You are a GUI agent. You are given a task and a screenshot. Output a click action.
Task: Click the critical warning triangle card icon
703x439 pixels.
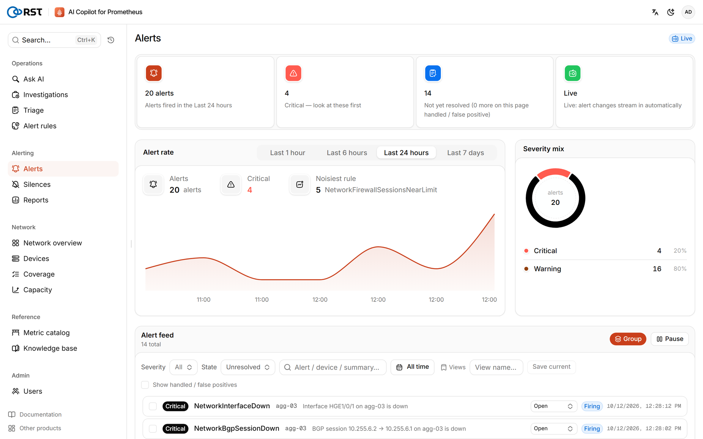coord(293,73)
